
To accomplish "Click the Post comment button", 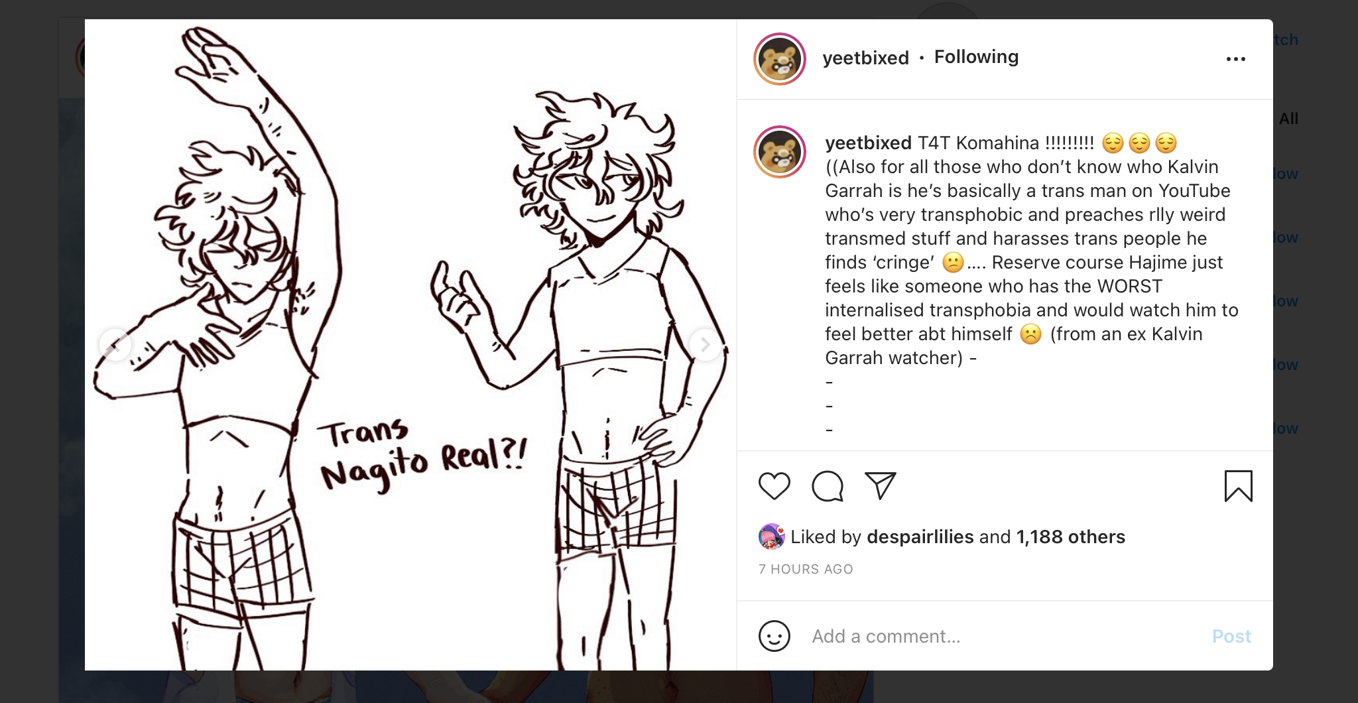I will (1231, 636).
